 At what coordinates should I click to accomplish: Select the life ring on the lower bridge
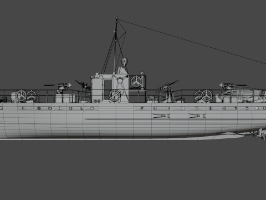(x=115, y=96)
